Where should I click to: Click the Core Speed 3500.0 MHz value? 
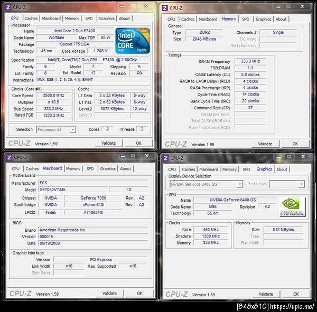pos(53,96)
